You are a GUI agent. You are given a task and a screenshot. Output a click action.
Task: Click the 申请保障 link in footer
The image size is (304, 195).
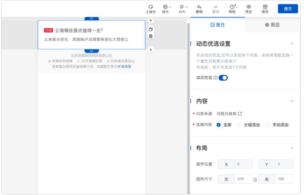124,66
